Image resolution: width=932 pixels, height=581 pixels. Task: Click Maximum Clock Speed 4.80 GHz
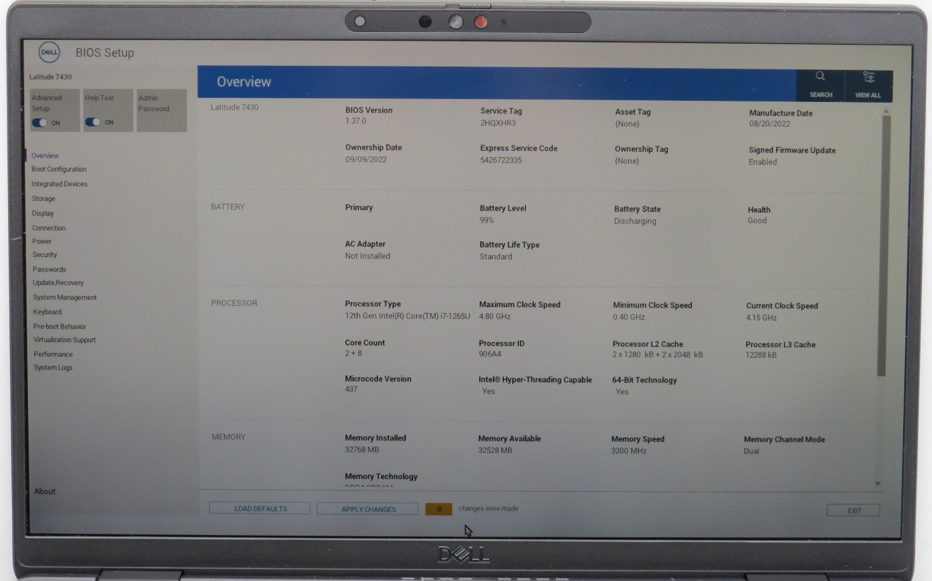(495, 316)
